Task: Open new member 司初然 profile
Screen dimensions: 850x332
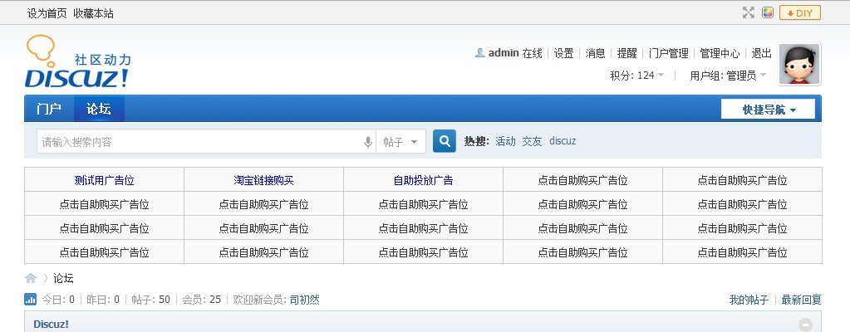Action: click(x=305, y=300)
